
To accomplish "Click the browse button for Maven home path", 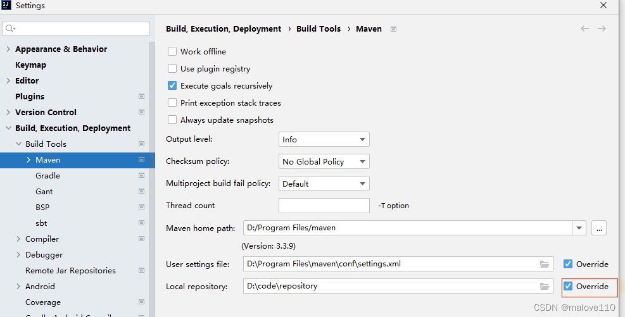I will pyautogui.click(x=599, y=228).
